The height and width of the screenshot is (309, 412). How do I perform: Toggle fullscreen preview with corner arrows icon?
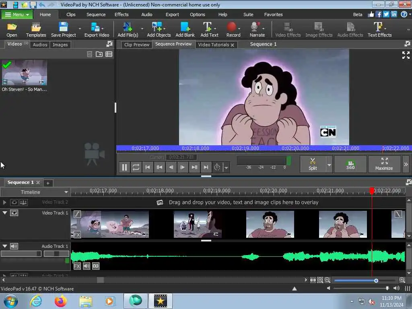[406, 55]
